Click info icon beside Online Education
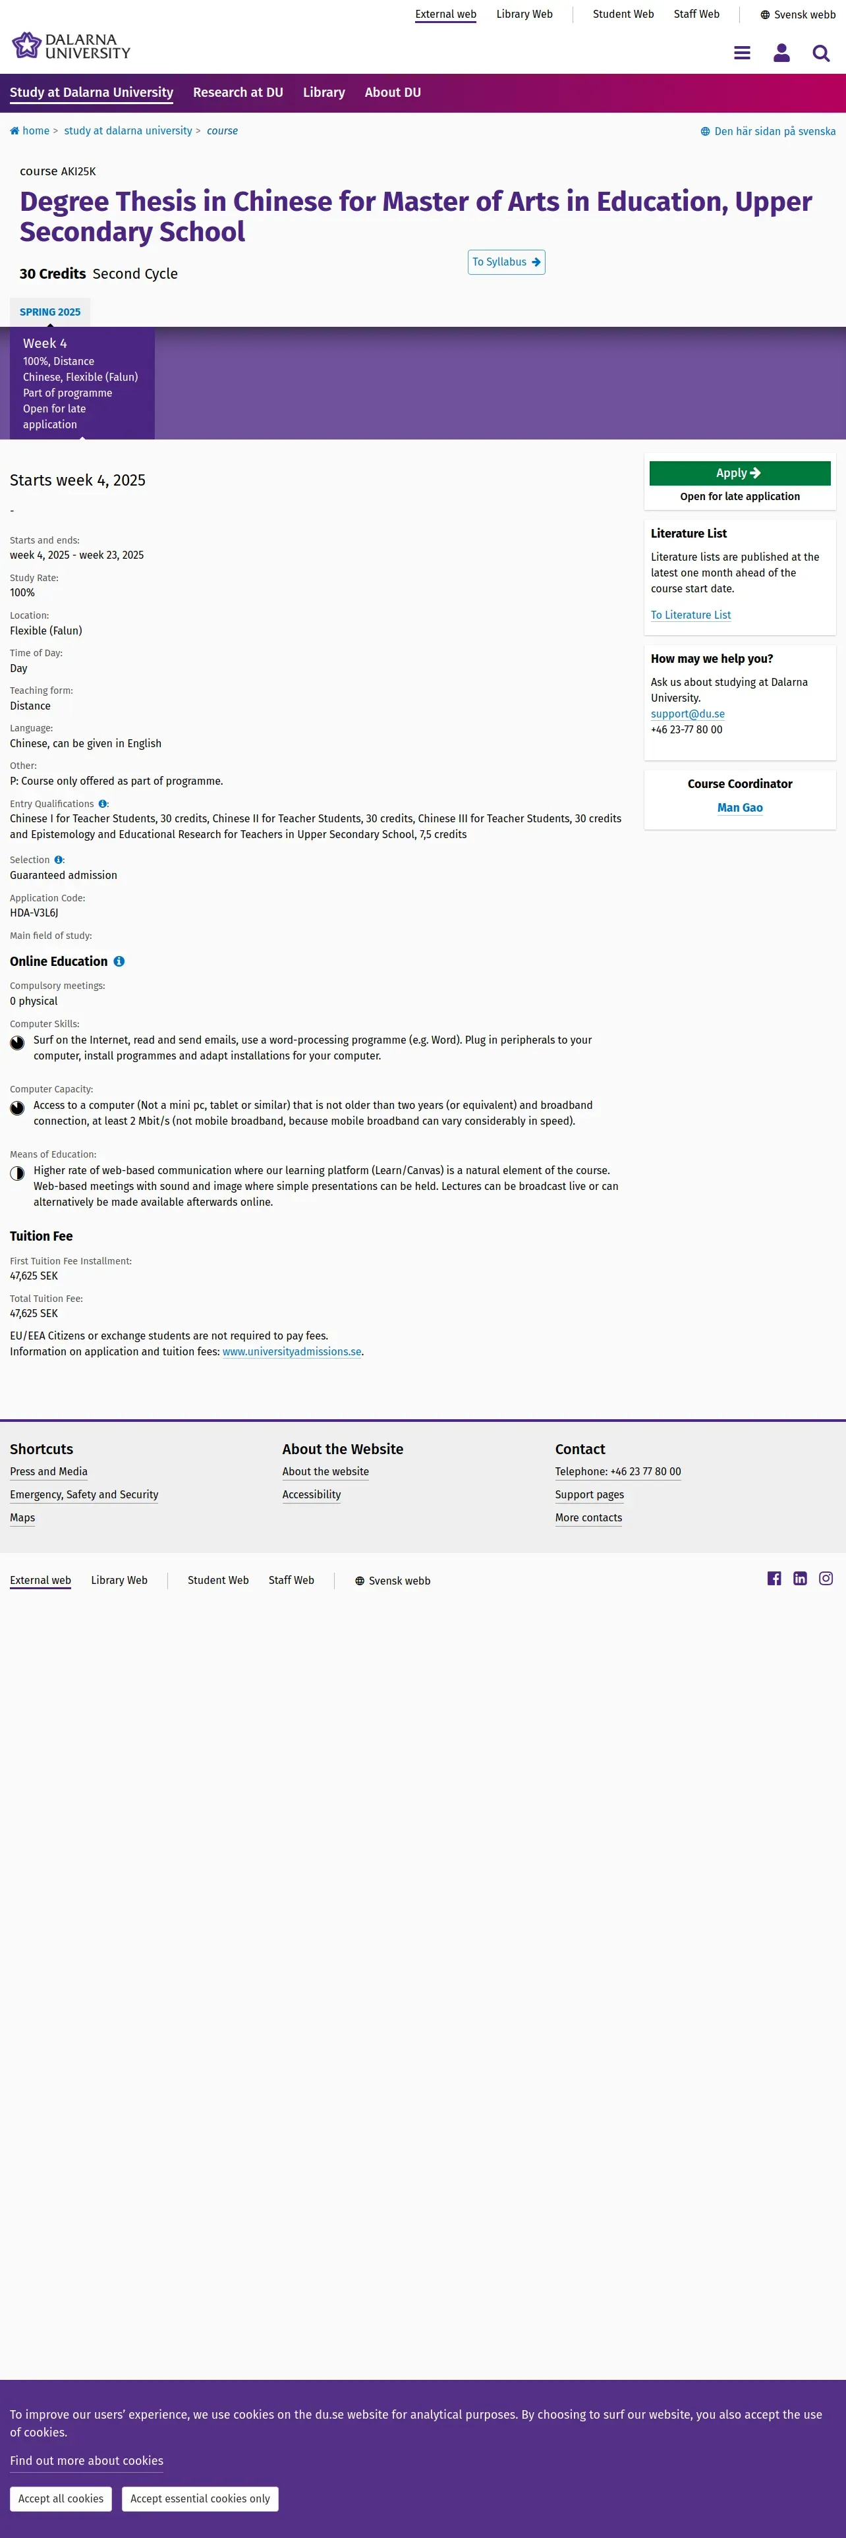Image resolution: width=846 pixels, height=2538 pixels. click(119, 961)
